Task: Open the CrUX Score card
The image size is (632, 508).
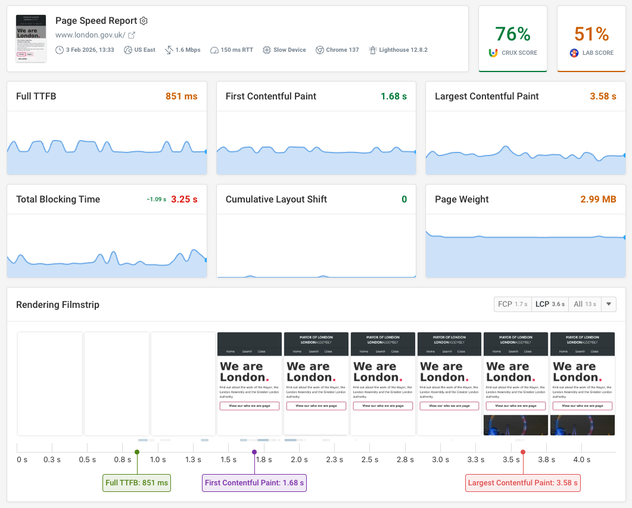Action: tap(512, 39)
